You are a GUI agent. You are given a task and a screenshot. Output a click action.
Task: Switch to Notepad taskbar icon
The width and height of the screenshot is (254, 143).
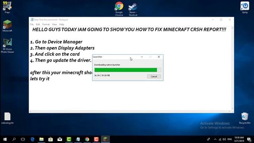coord(78,139)
